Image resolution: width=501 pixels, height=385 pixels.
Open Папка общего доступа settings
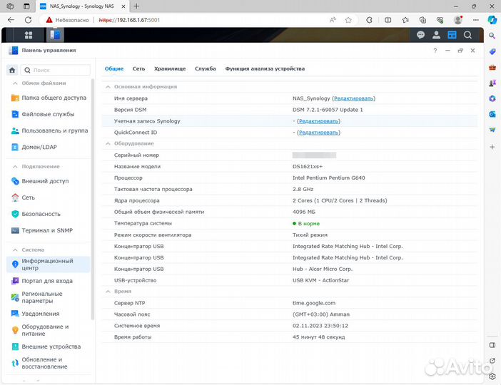pos(54,98)
